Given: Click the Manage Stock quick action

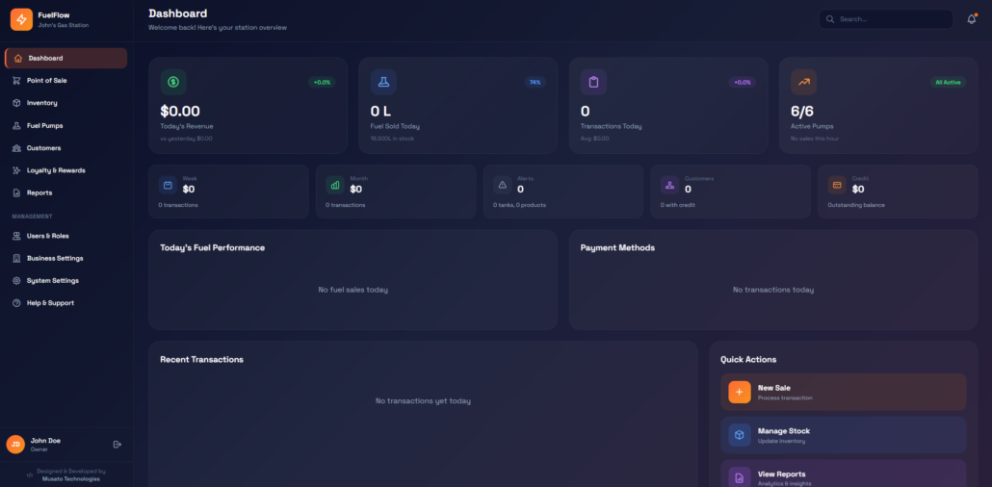Looking at the screenshot, I should coord(843,435).
